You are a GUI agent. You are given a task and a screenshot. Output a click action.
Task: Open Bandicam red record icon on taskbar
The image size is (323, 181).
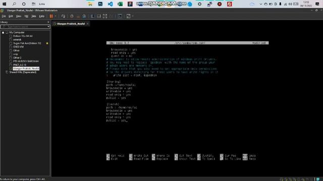(220, 4)
